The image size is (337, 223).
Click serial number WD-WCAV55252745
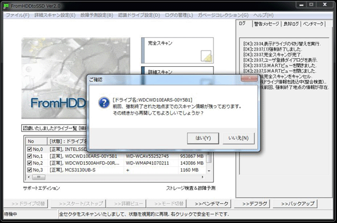click(147, 156)
